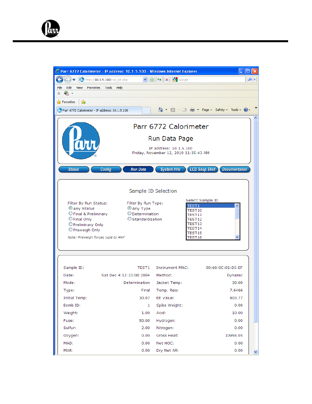Image resolution: width=312 pixels, height=404 pixels.
Task: Go back using browser Back arrow
Action: pos(60,79)
